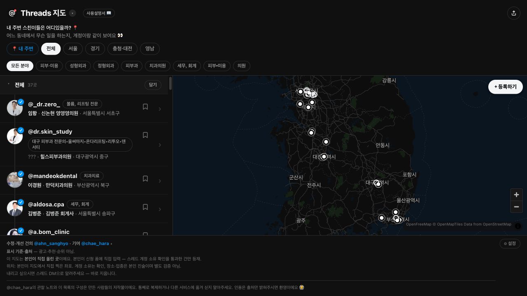
Task: Click the @a.bom_clinic username
Action: coord(49,232)
